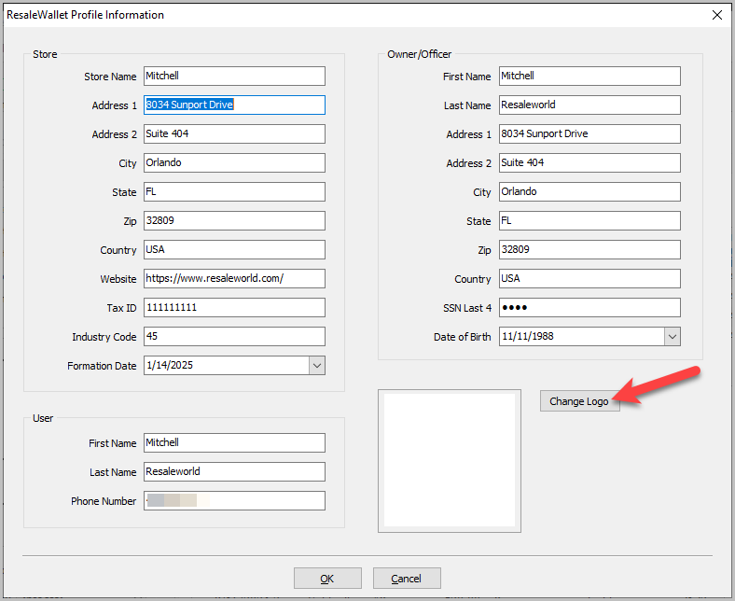Screen dimensions: 735x601
Task: Close the ResaleWallet Profile Information dialog
Action: pyautogui.click(x=717, y=15)
